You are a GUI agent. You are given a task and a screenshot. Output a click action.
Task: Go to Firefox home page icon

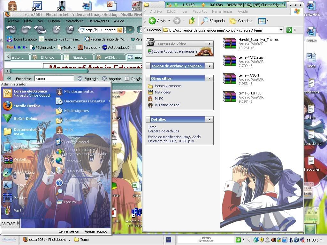pyautogui.click(x=70, y=29)
